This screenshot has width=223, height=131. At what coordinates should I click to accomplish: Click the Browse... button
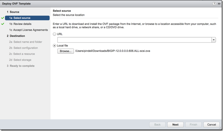pos(65,51)
